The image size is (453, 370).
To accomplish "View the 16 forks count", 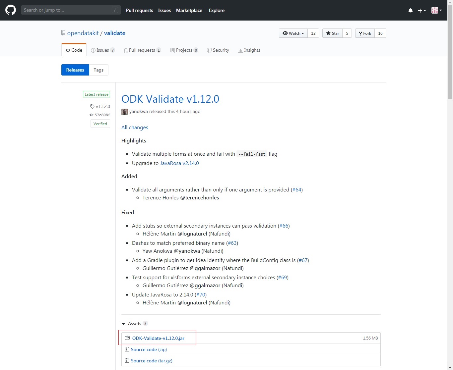I will tap(380, 33).
